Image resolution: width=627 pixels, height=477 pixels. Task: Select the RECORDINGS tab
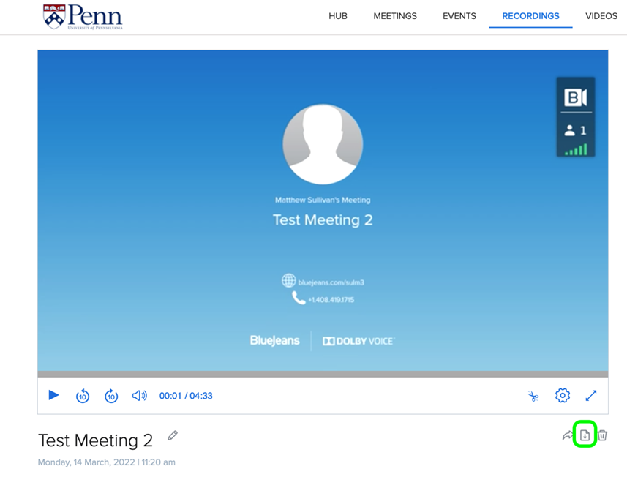coord(530,16)
